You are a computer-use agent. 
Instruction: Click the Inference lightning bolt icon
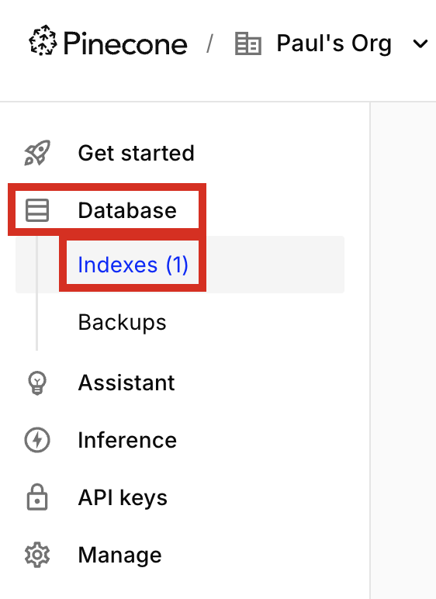(x=37, y=440)
